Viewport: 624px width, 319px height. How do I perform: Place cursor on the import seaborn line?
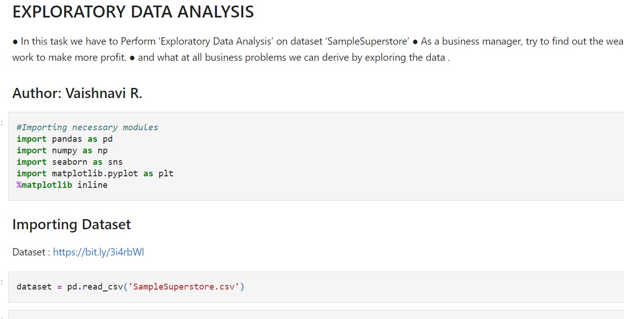[x=70, y=162]
